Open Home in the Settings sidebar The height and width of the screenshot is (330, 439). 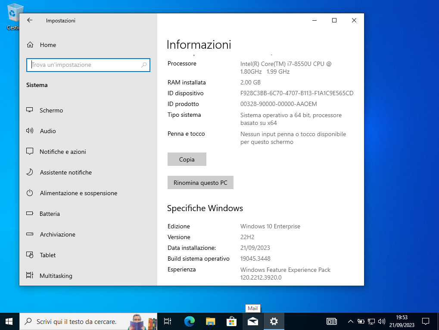[x=88, y=45]
